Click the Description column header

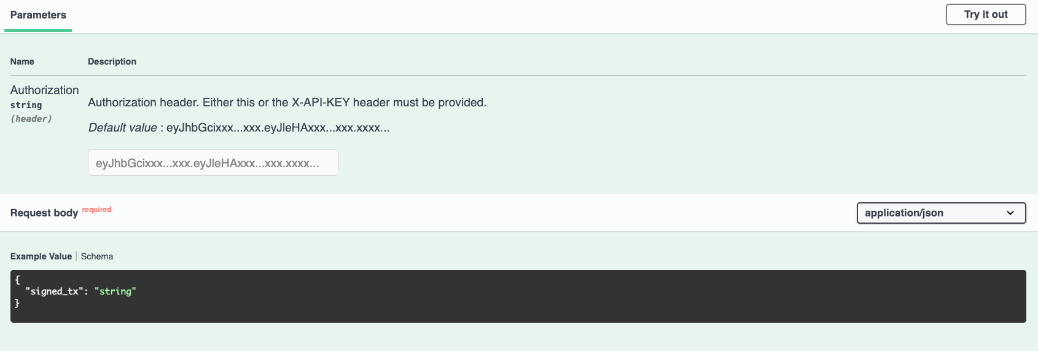[112, 61]
